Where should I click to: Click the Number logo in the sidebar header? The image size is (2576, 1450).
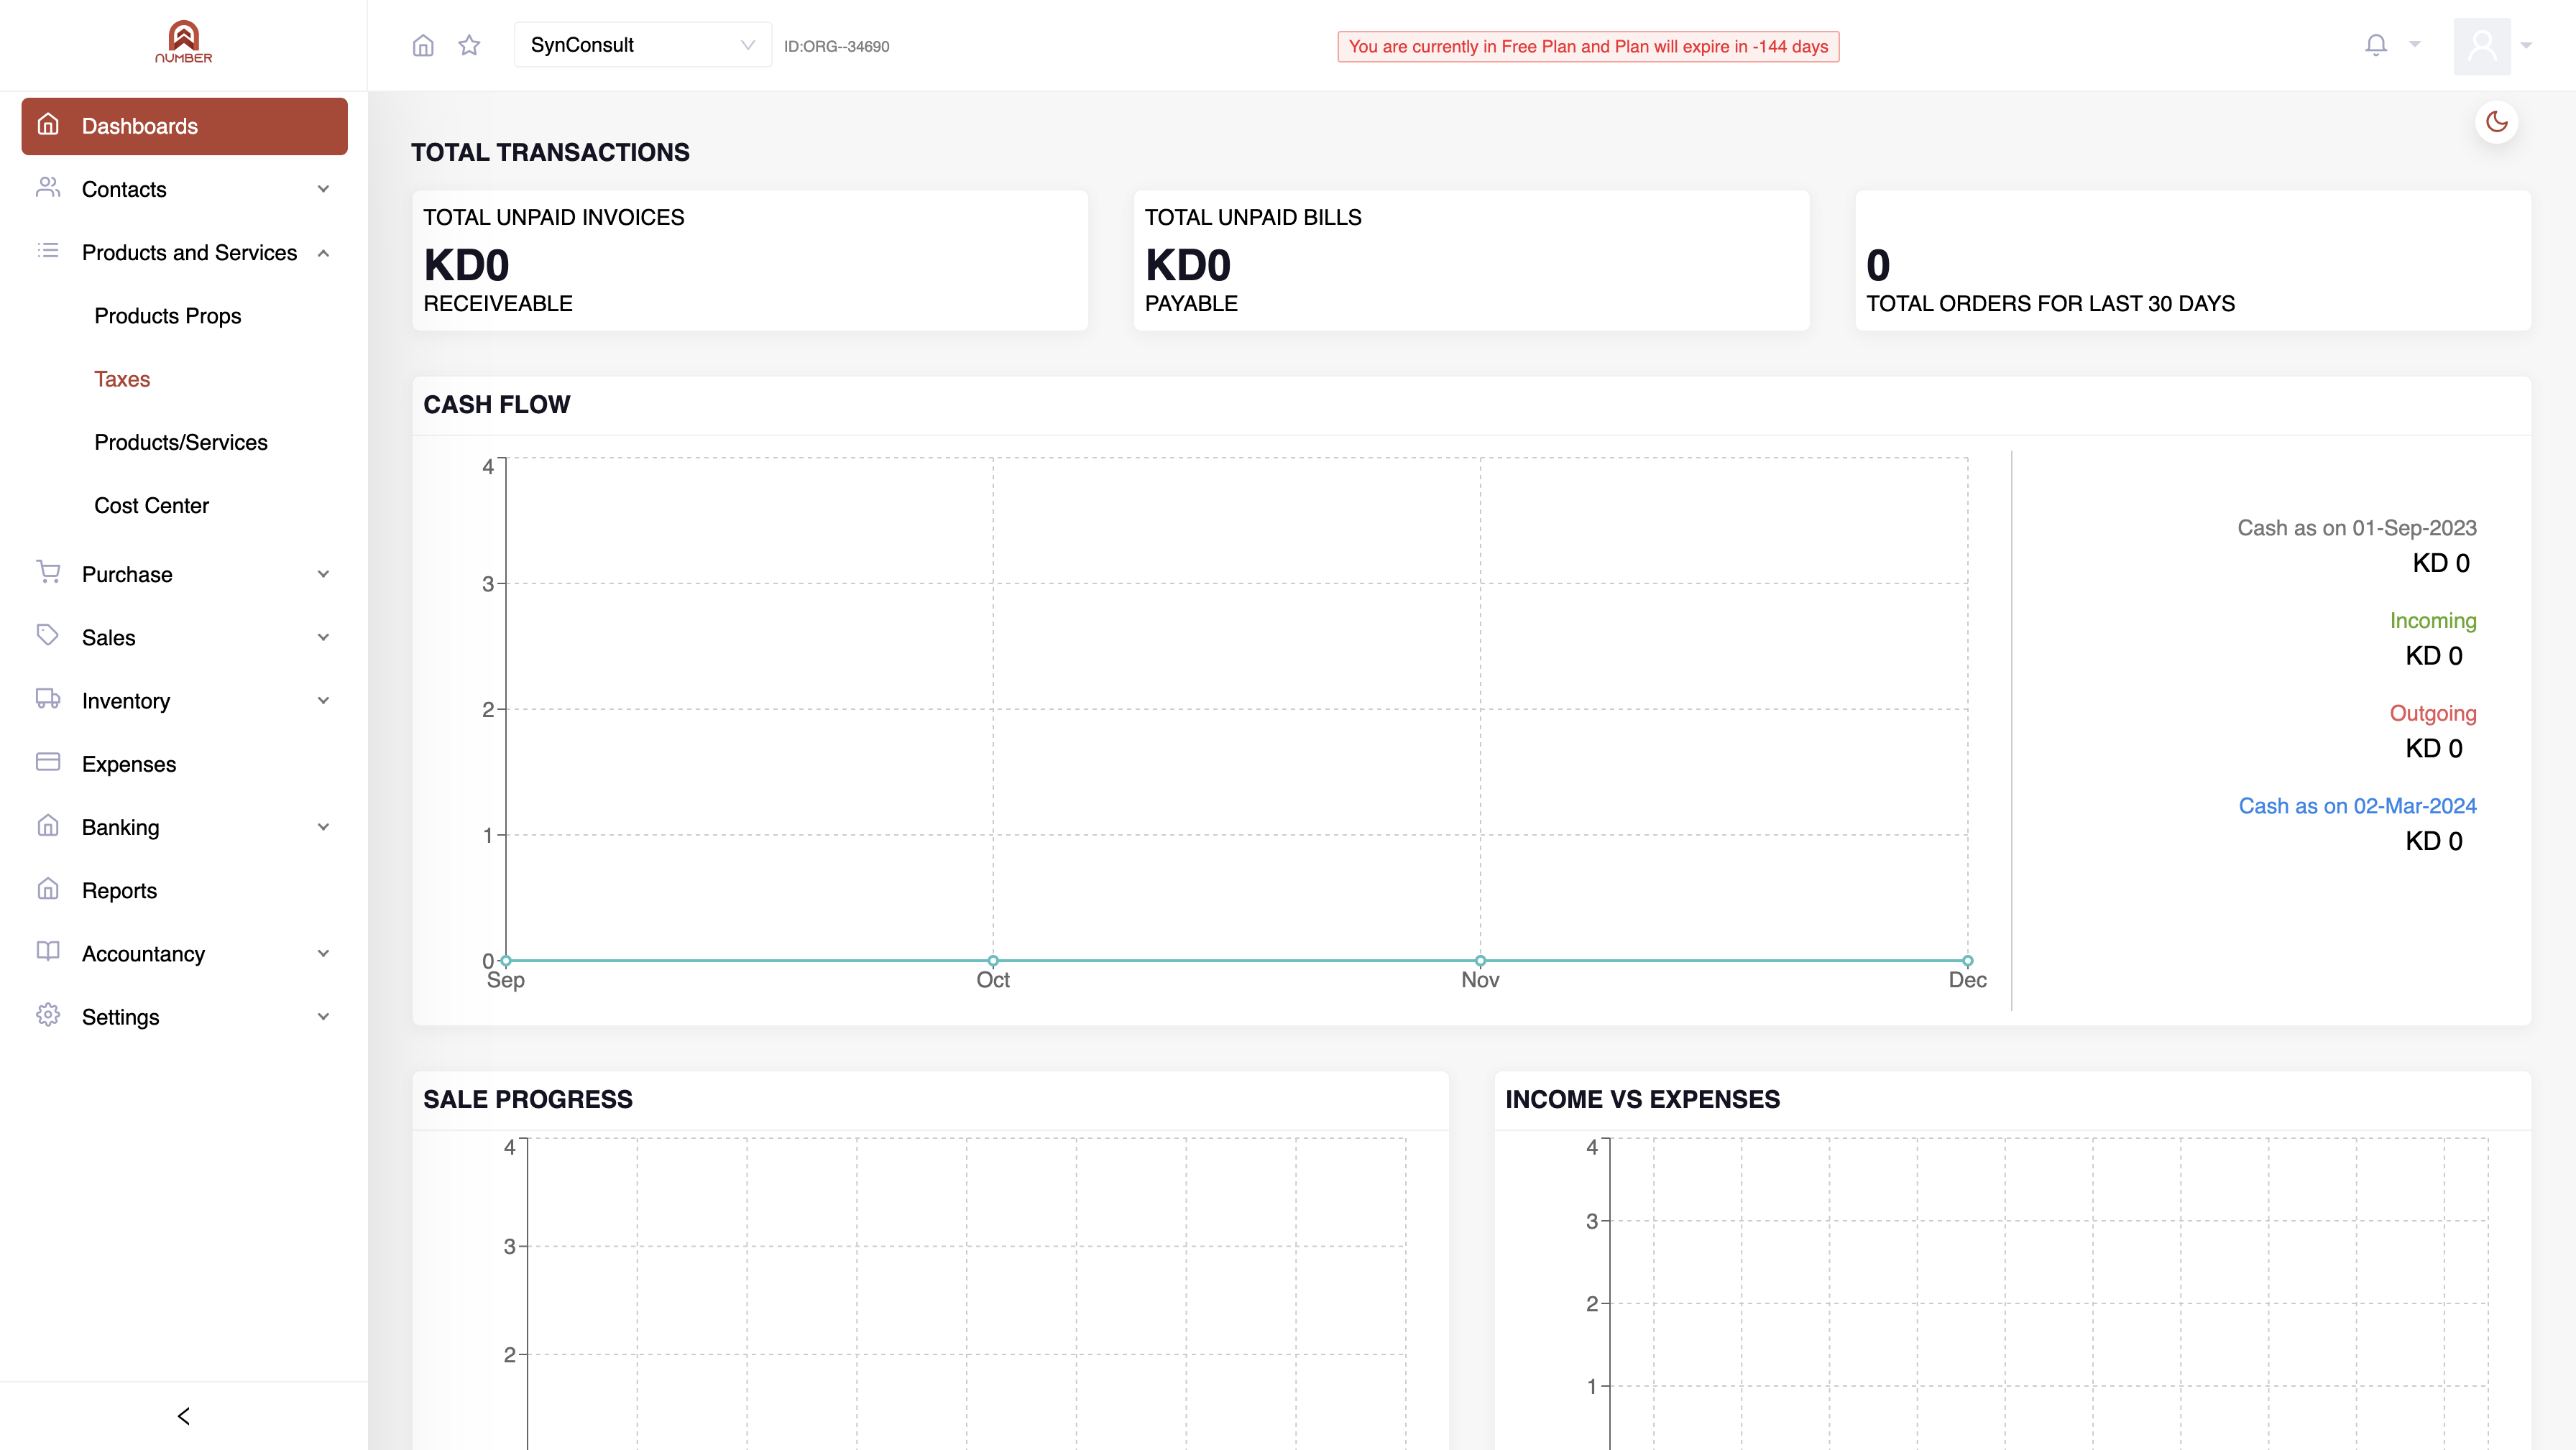point(184,42)
